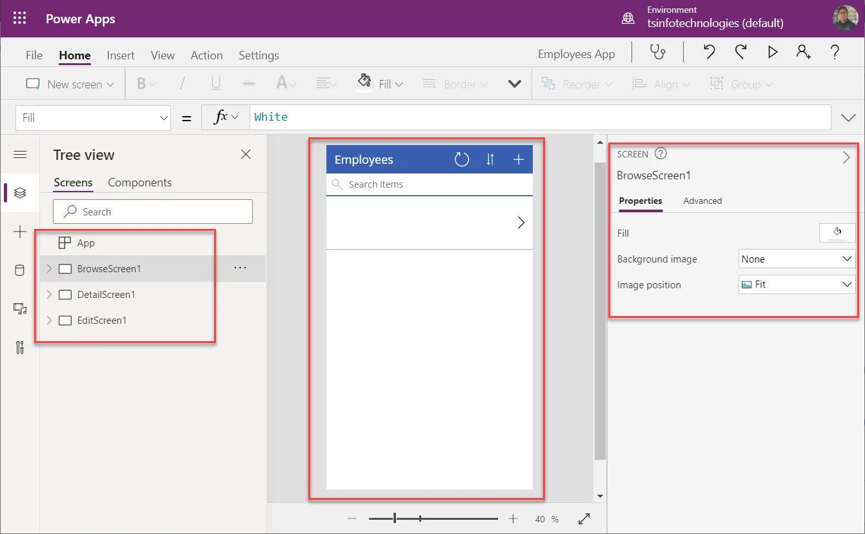Open the New screen dropdown
865x534 pixels.
(70, 84)
